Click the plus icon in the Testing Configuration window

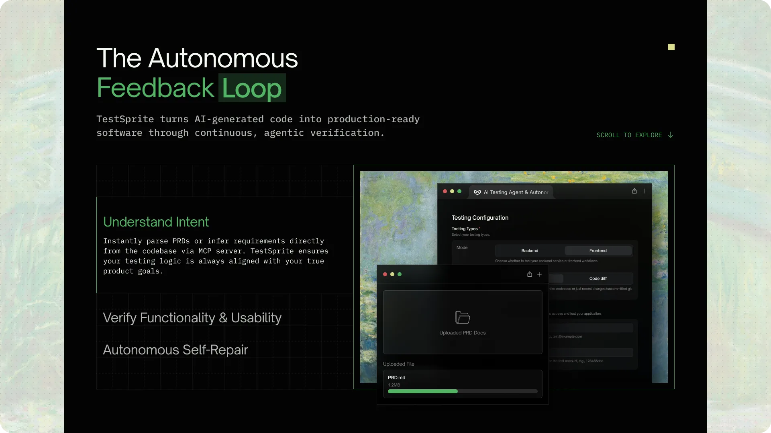click(644, 191)
